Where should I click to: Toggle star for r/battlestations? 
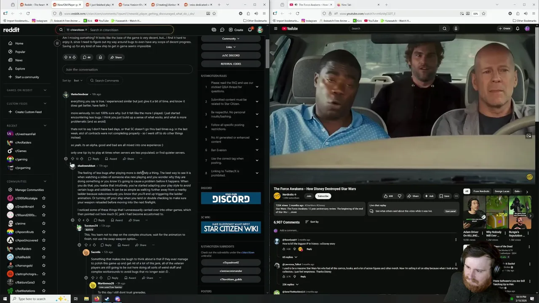pyautogui.click(x=44, y=291)
